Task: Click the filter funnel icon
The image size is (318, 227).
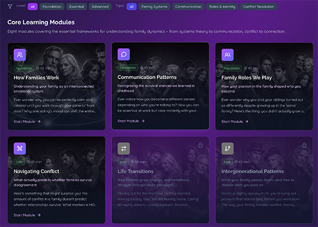Action: 10,6
